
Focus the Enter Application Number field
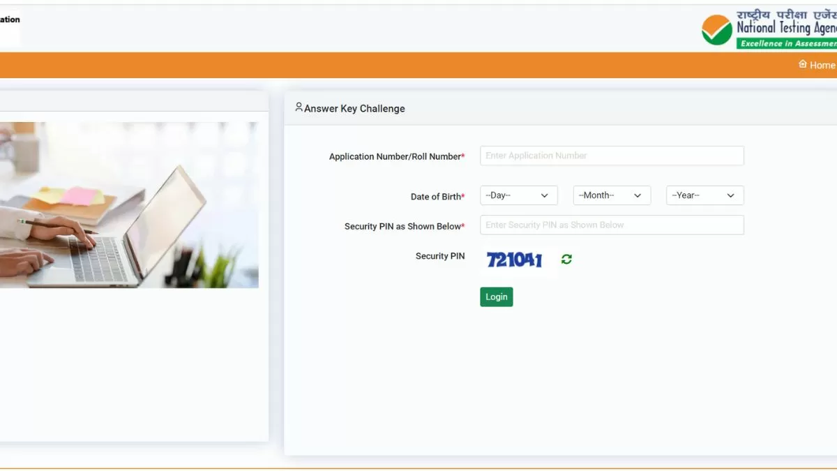click(x=612, y=156)
